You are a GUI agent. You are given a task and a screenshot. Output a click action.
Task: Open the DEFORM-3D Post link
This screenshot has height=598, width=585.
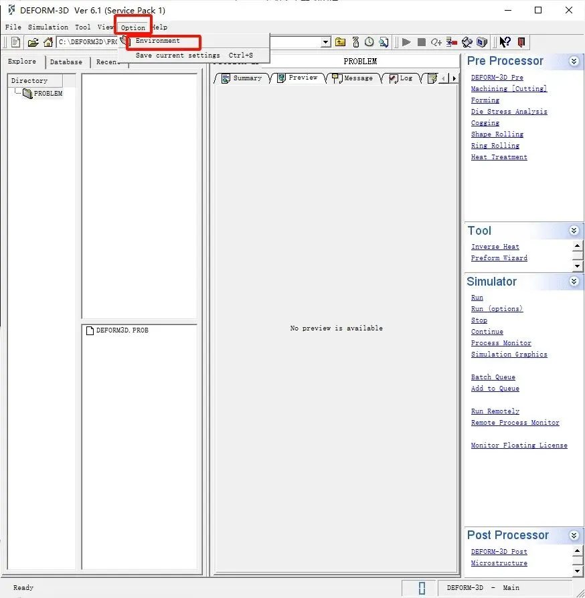[x=499, y=552]
